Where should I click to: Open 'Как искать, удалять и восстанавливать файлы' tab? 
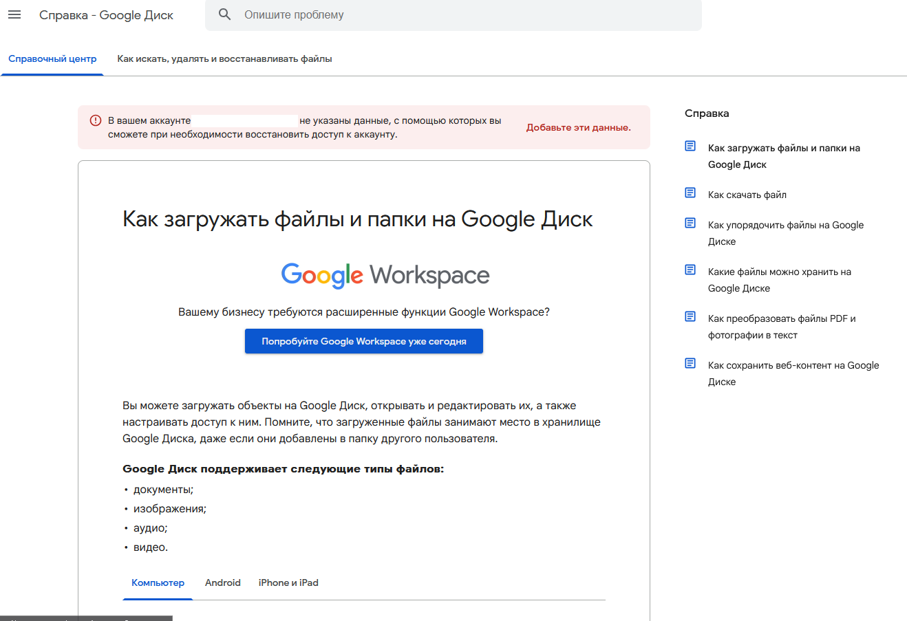click(224, 59)
